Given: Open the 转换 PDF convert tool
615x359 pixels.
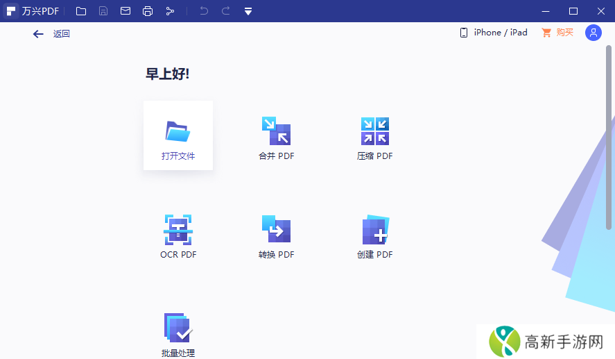Looking at the screenshot, I should tap(276, 236).
